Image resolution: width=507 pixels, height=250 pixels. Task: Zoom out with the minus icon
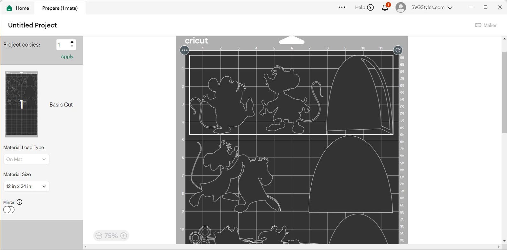pos(99,236)
